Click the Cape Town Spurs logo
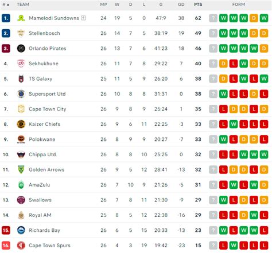 21,246
